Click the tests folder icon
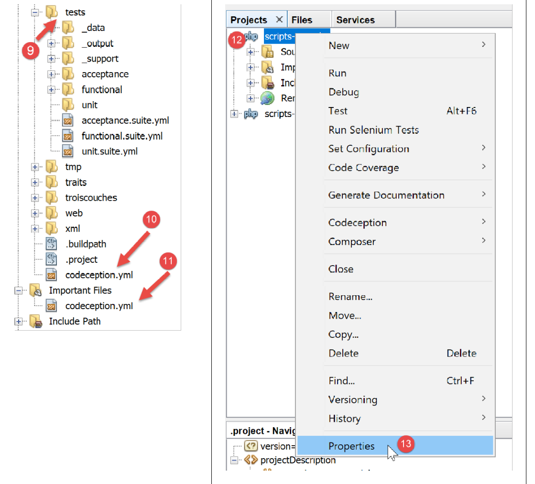Screen dimensions: 535x484 click(52, 12)
